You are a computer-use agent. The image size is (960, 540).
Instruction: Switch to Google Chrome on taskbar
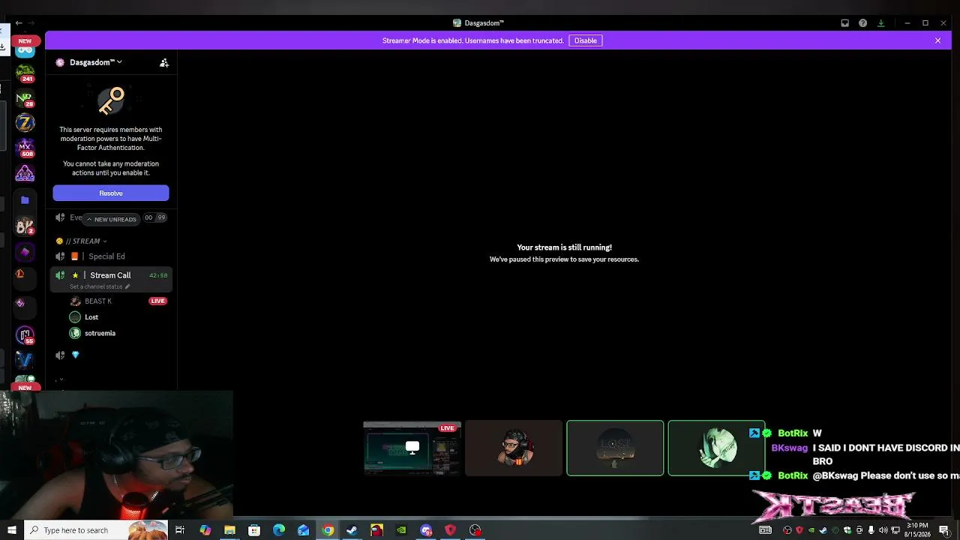328,530
